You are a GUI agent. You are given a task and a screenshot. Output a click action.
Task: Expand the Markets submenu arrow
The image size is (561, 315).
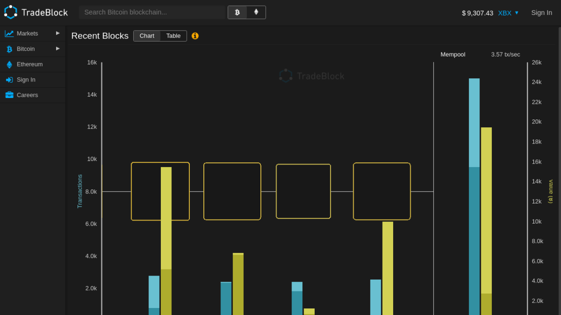pos(58,33)
